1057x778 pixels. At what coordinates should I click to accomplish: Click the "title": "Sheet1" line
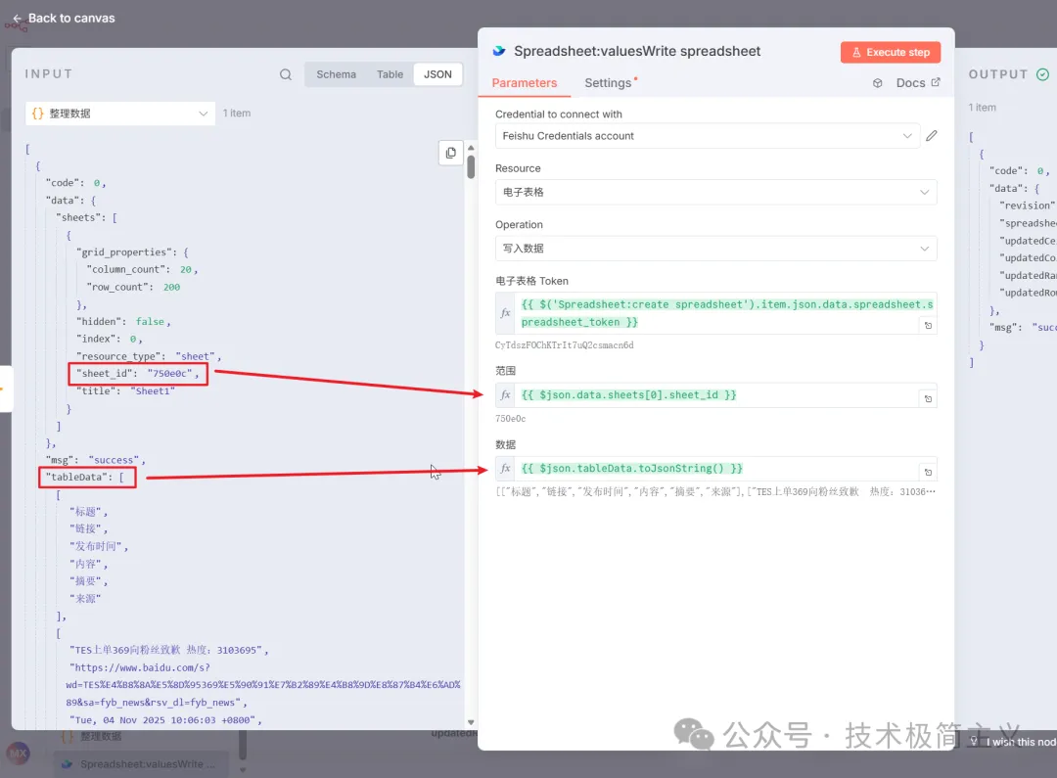pyautogui.click(x=125, y=391)
